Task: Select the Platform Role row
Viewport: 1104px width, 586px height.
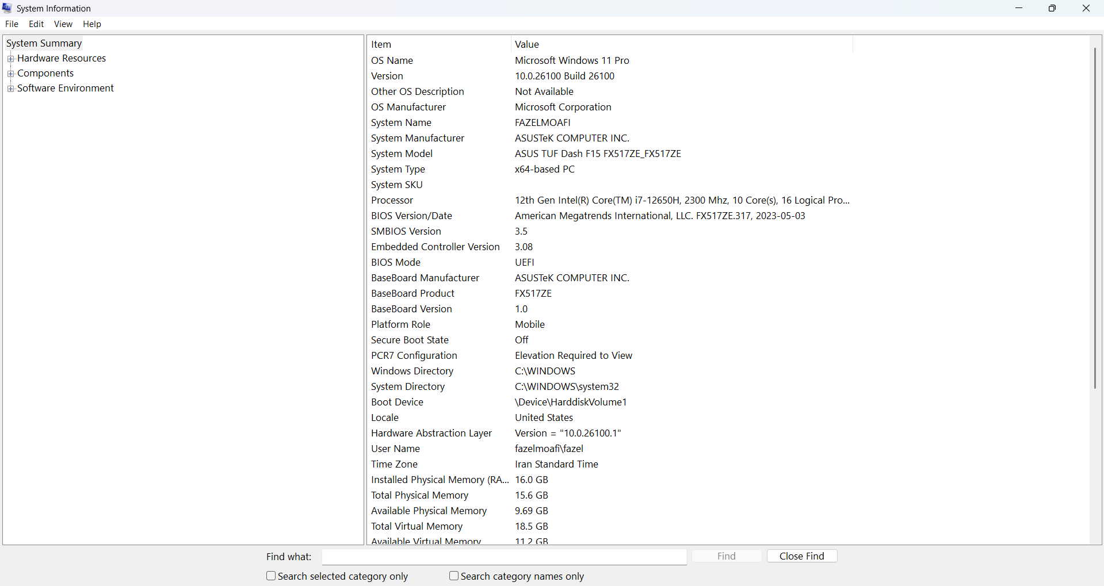Action: pos(610,324)
